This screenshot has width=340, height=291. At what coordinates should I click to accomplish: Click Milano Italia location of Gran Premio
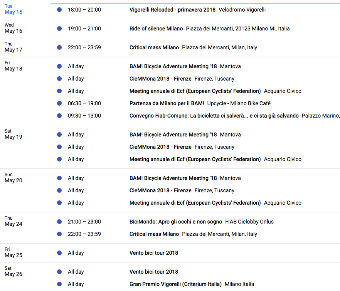(x=239, y=284)
